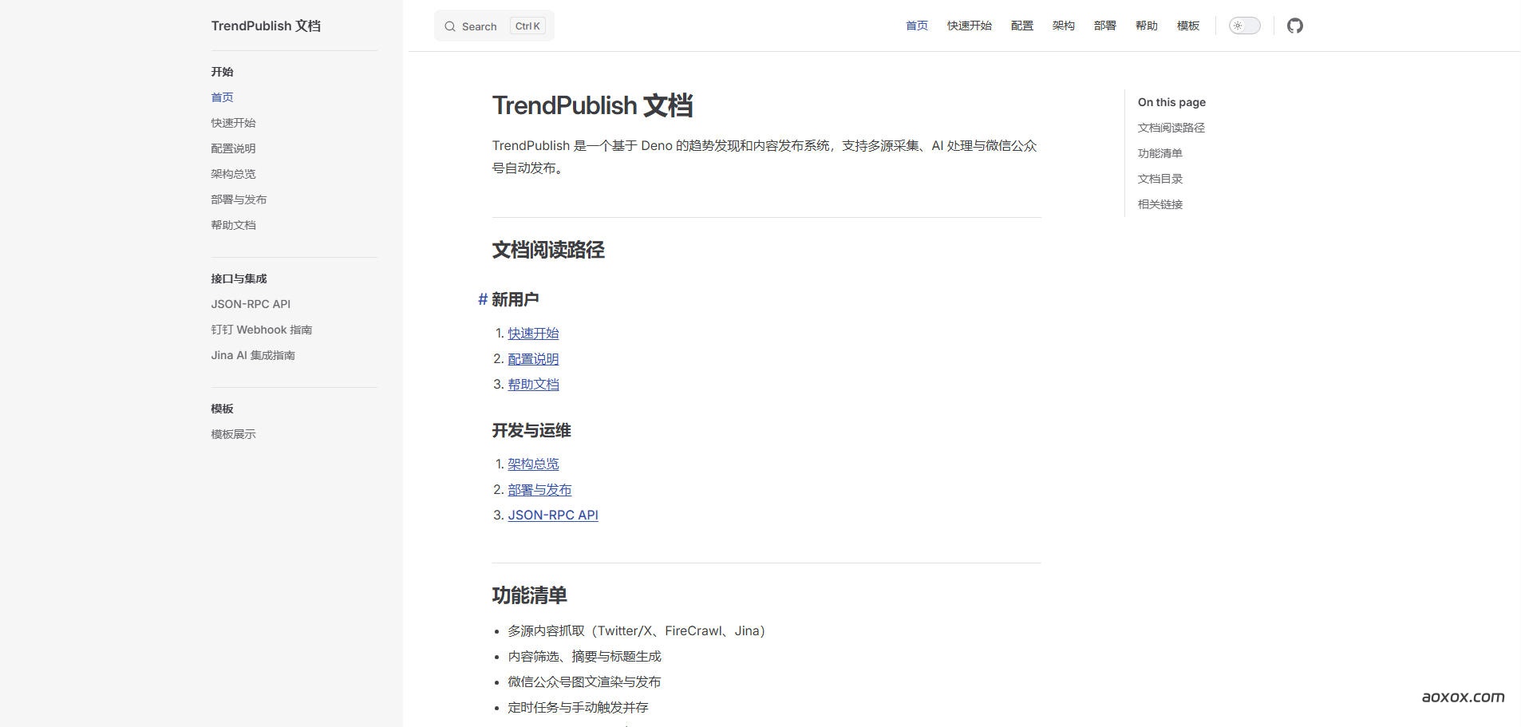Viewport: 1521px width, 727px height.
Task: Open the 配置说明 link under 新用户
Action: point(533,359)
